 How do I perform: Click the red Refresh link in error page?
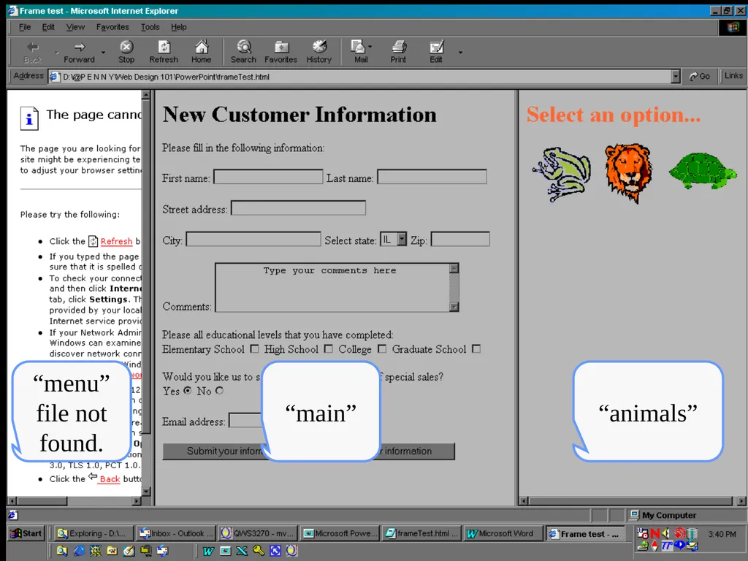point(116,241)
